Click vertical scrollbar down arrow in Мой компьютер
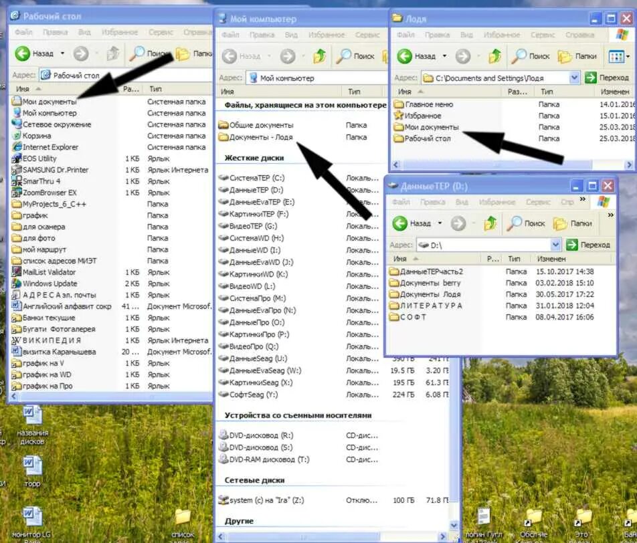 click(454, 525)
